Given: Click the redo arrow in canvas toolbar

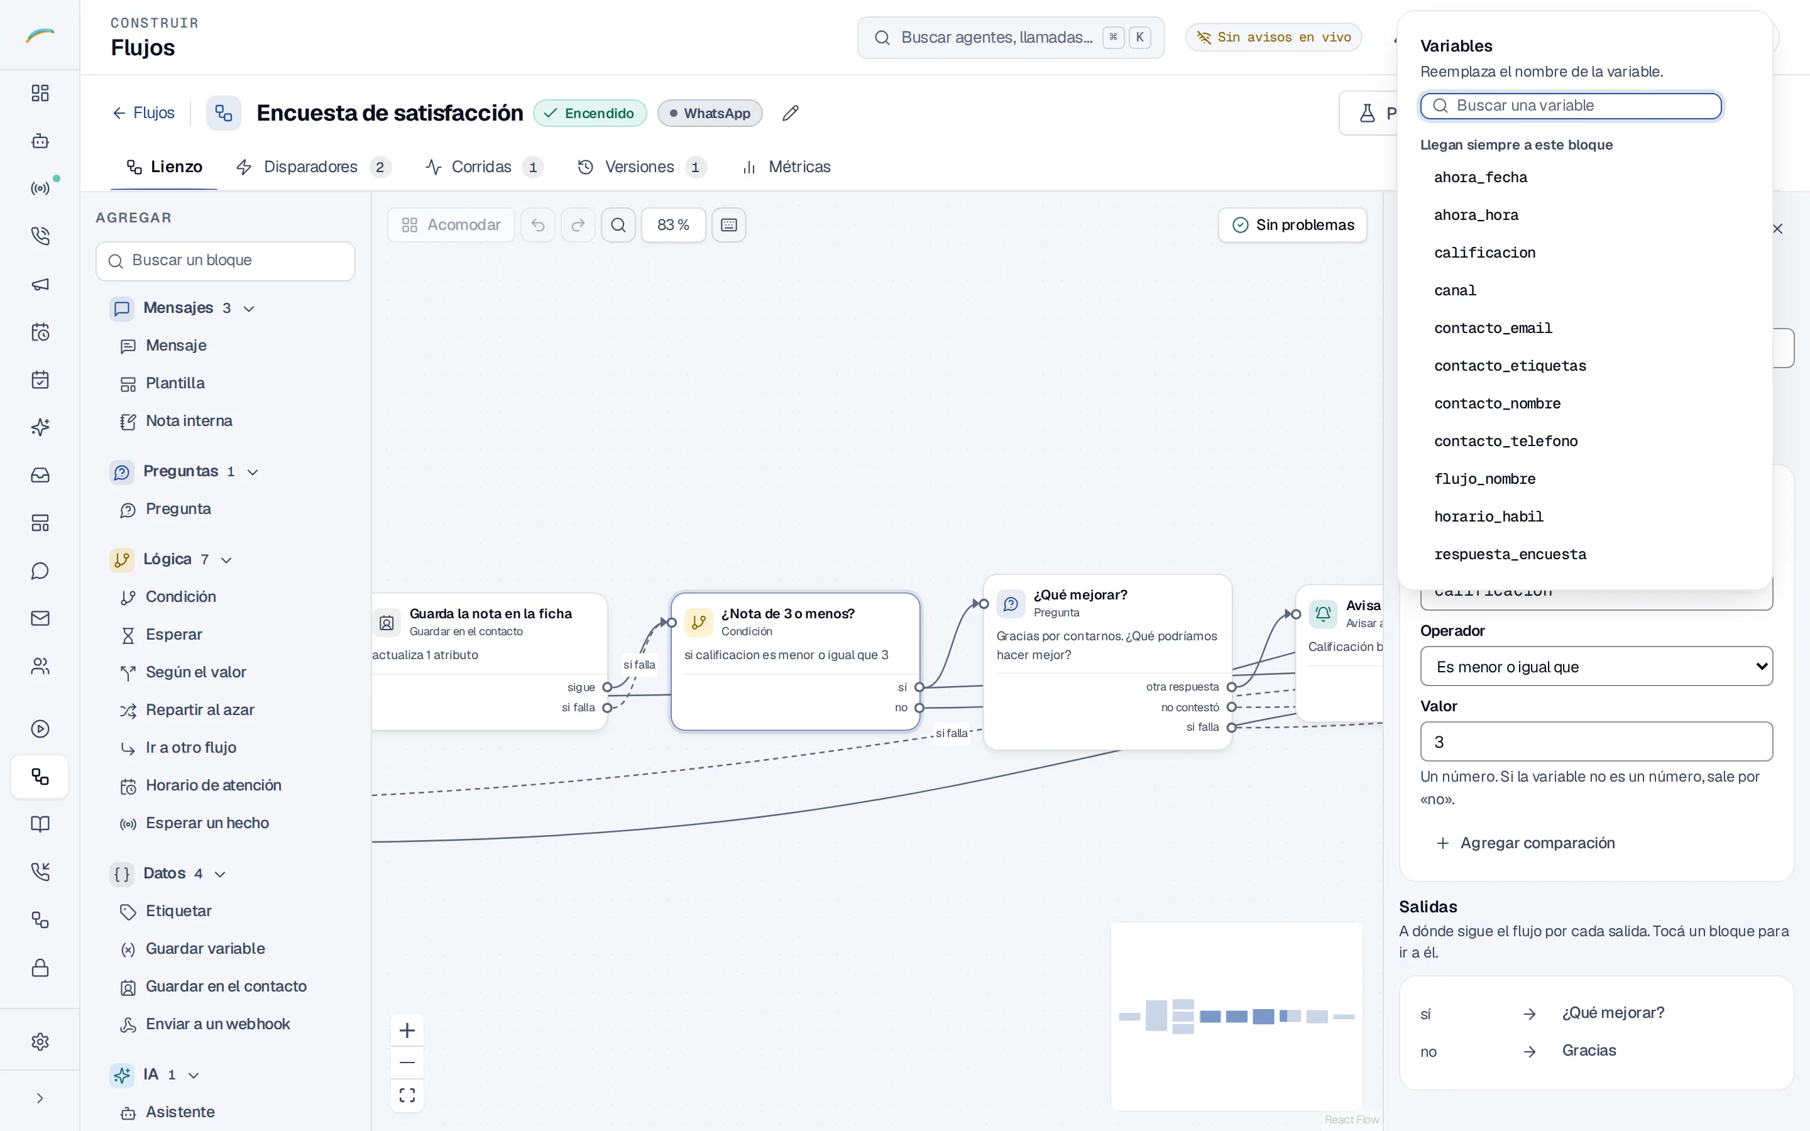Looking at the screenshot, I should 578,225.
